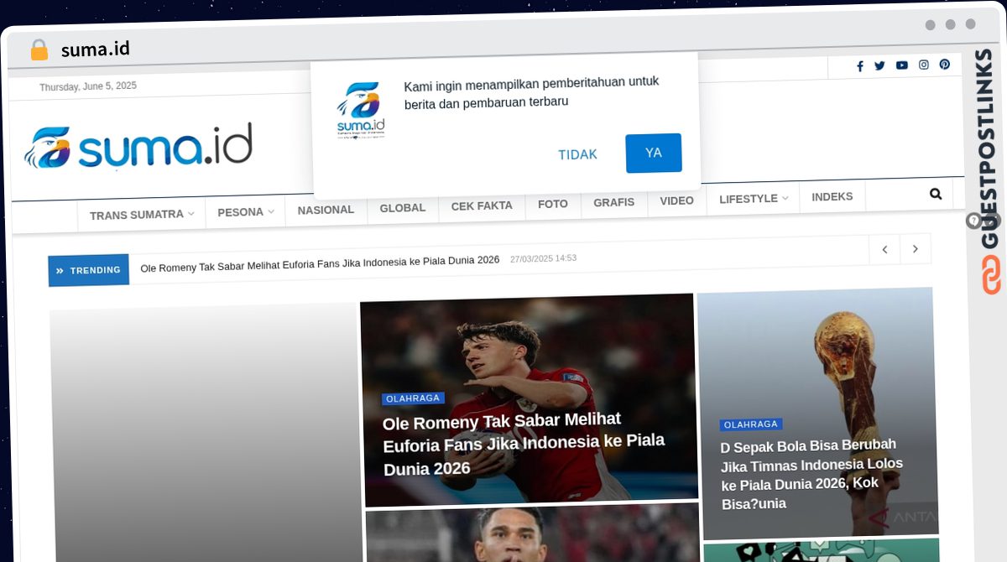Expand the Trans Sumatra menu
This screenshot has height=562, width=1007.
141,215
